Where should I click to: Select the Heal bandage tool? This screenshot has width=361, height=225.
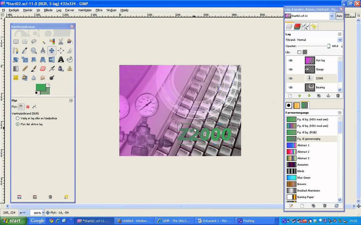(16, 77)
